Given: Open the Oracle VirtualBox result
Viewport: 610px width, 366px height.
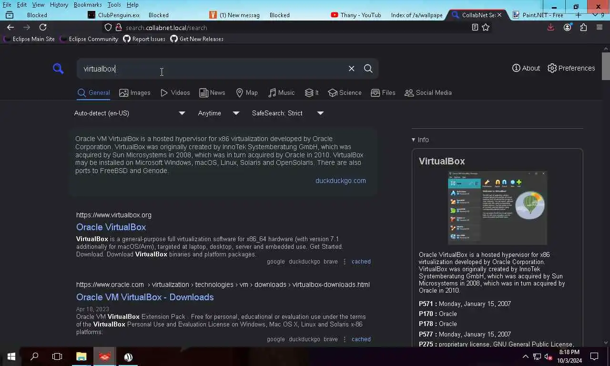Looking at the screenshot, I should point(111,227).
